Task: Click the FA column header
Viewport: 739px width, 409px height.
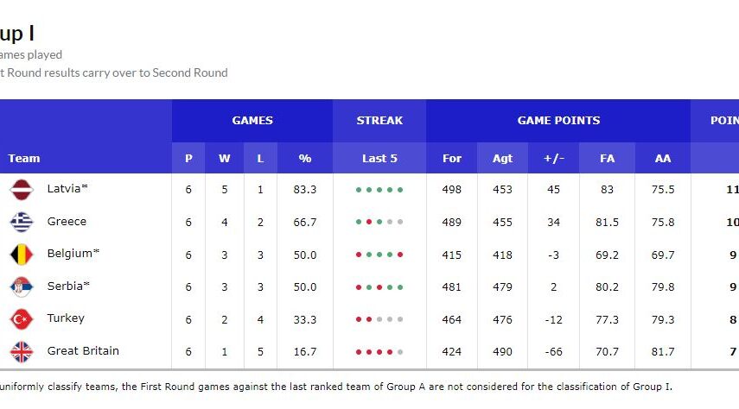Action: (x=608, y=159)
